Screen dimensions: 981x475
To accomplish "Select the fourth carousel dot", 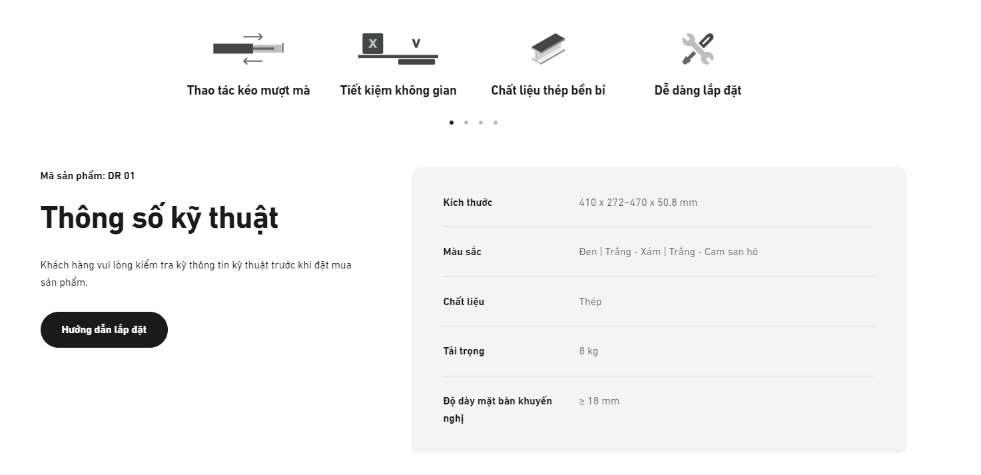I will coord(495,123).
